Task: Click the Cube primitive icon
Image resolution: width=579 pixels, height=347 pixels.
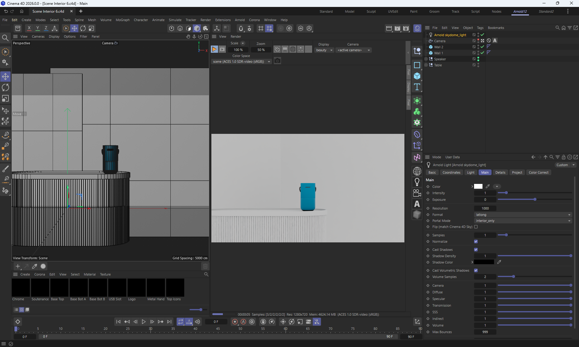Action: pyautogui.click(x=417, y=76)
